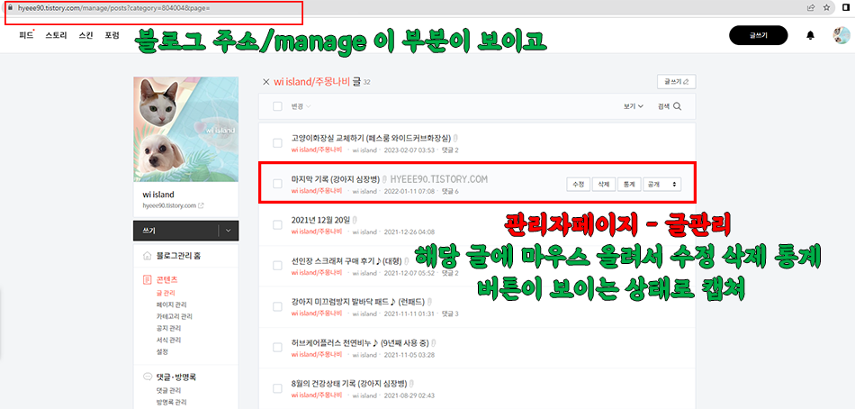Image resolution: width=855 pixels, height=409 pixels.
Task: Open post 강아지 미끄럼방지 발바닥 패드
Action: (357, 302)
